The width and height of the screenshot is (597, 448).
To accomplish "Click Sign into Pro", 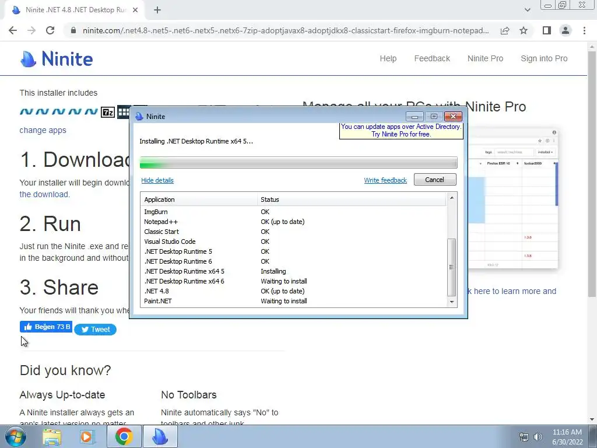I will 544,58.
